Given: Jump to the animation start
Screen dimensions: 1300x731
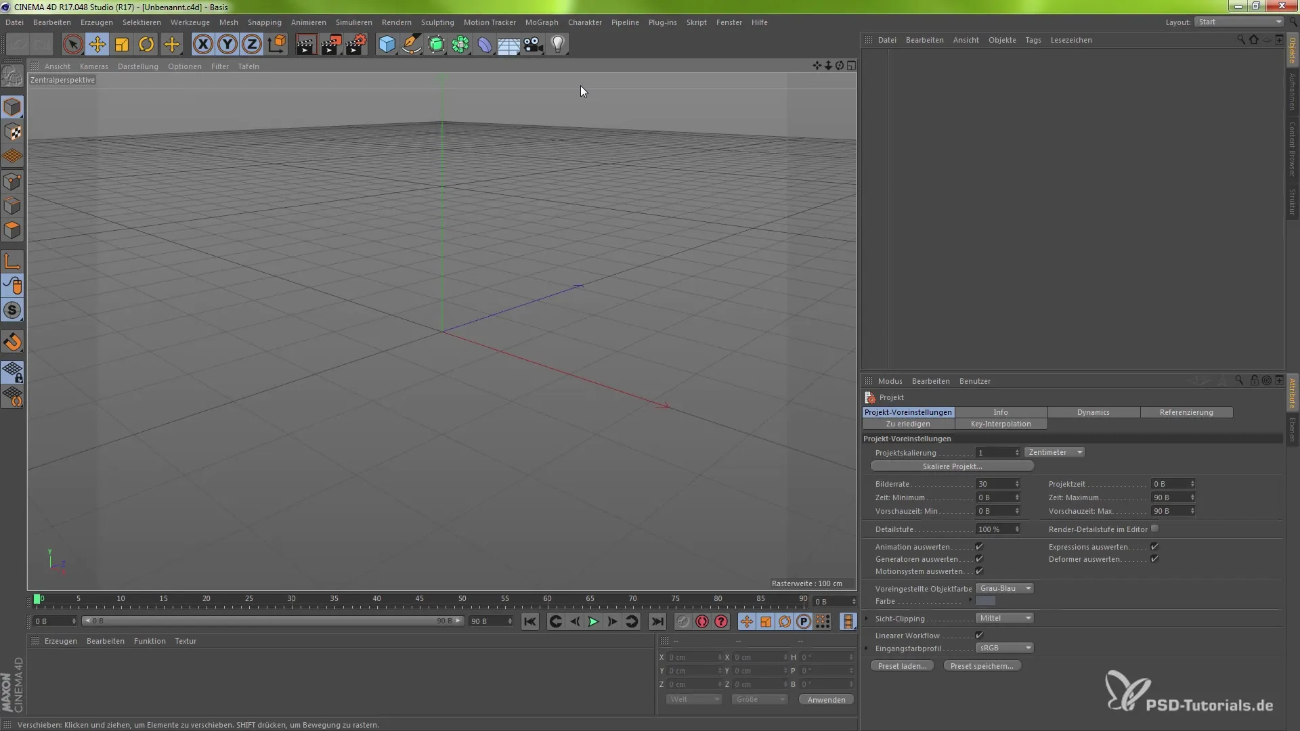Looking at the screenshot, I should click(530, 621).
